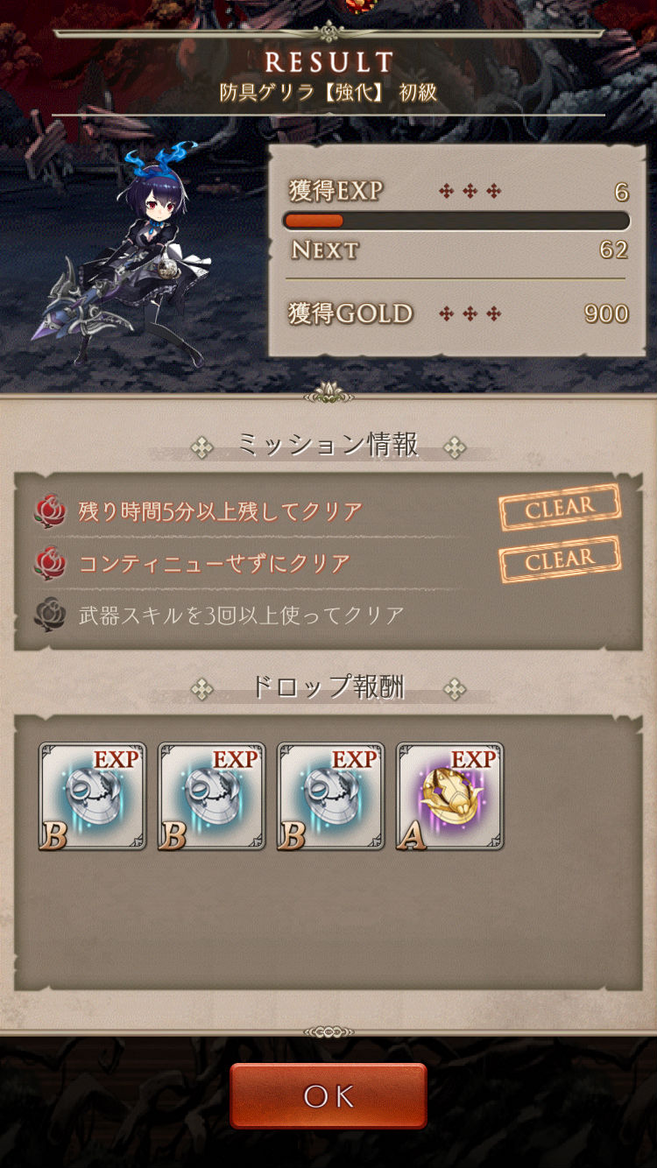Tap red rose icon beside 残り時間5分以上 mission
Screen dimensions: 657x1168
point(50,511)
